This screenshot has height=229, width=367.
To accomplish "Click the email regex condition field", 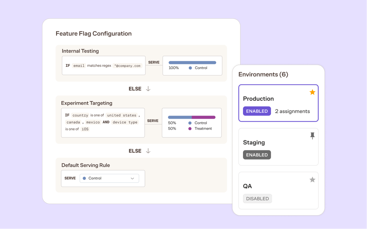I will tap(104, 66).
